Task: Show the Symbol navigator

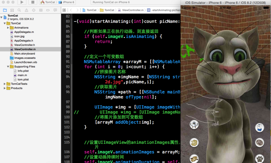Action: [12, 10]
